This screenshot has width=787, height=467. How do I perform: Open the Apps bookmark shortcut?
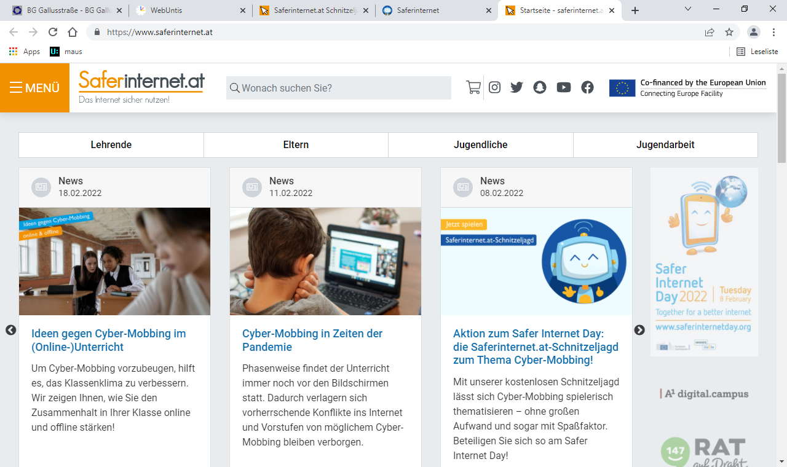pos(25,52)
